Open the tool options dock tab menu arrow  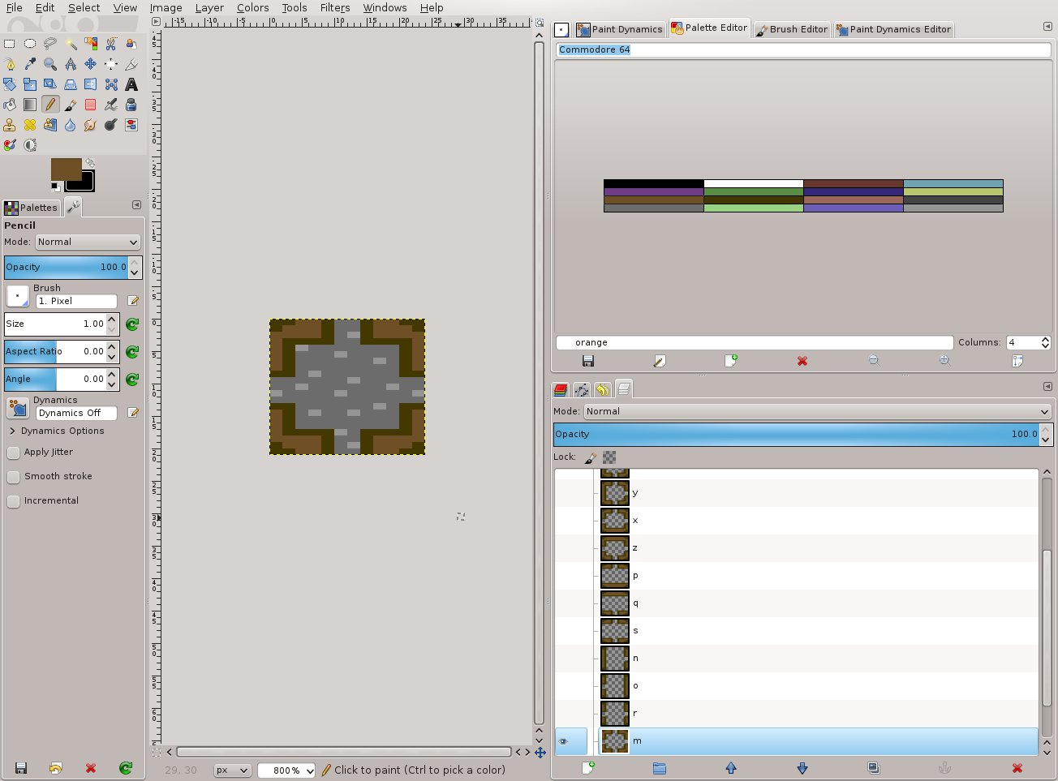[136, 205]
